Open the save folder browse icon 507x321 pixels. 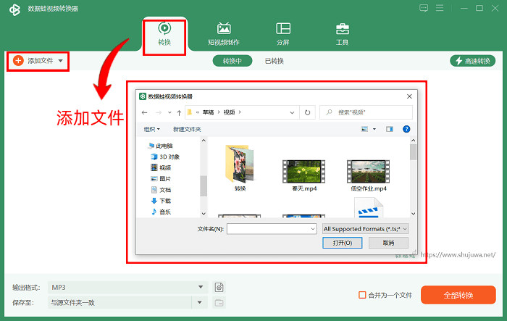point(219,303)
